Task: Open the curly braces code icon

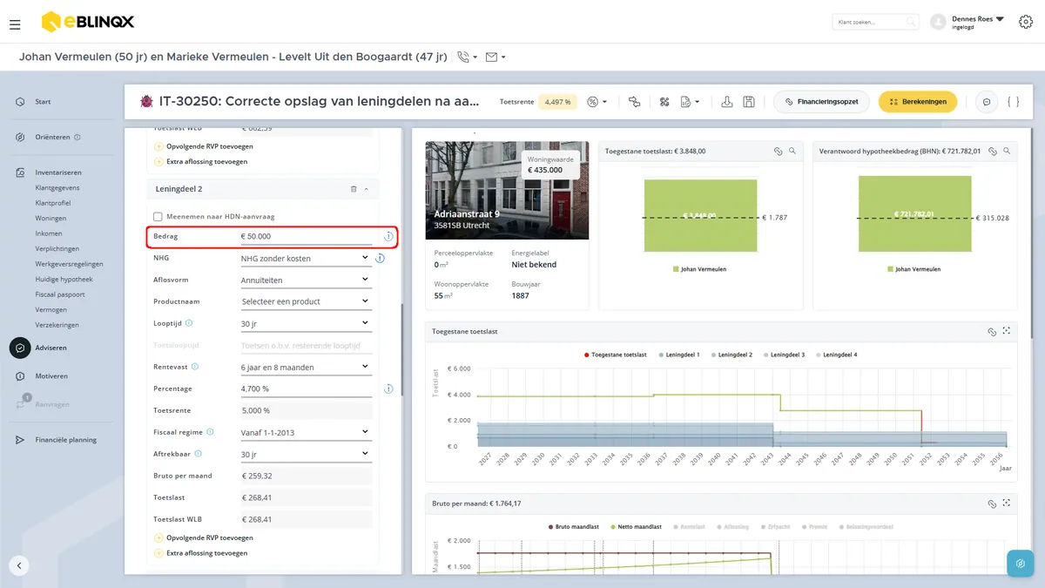Action: click(x=1013, y=102)
